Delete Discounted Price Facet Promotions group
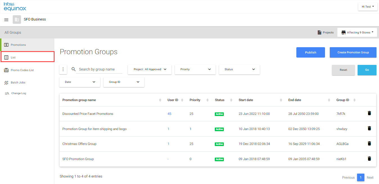 pyautogui.click(x=369, y=113)
